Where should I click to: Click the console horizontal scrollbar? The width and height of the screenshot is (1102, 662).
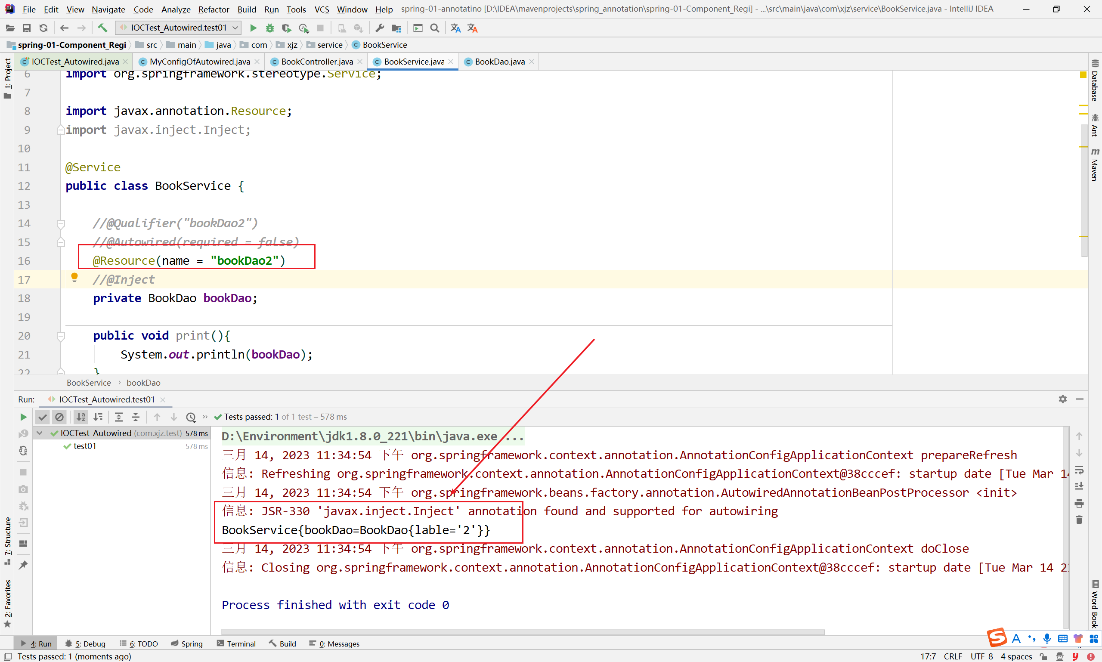523,632
